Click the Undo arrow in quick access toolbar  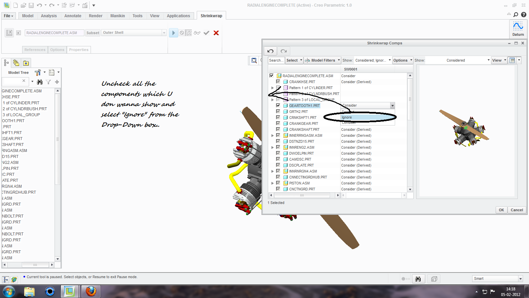(x=39, y=5)
